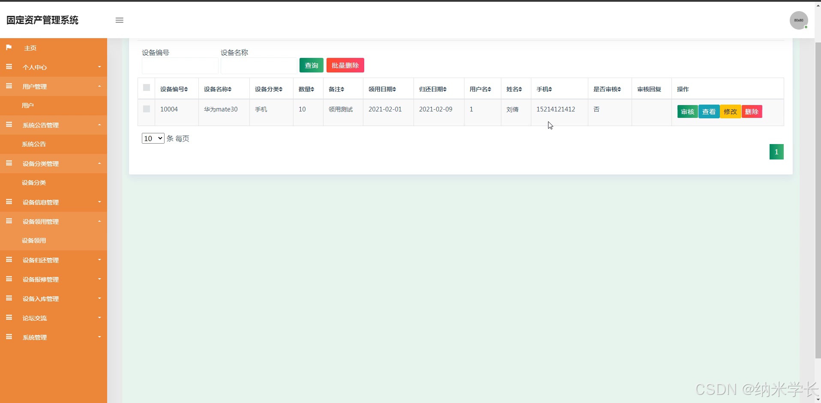This screenshot has width=821, height=403.
Task: Click the phone number 15214121412
Action: [556, 109]
